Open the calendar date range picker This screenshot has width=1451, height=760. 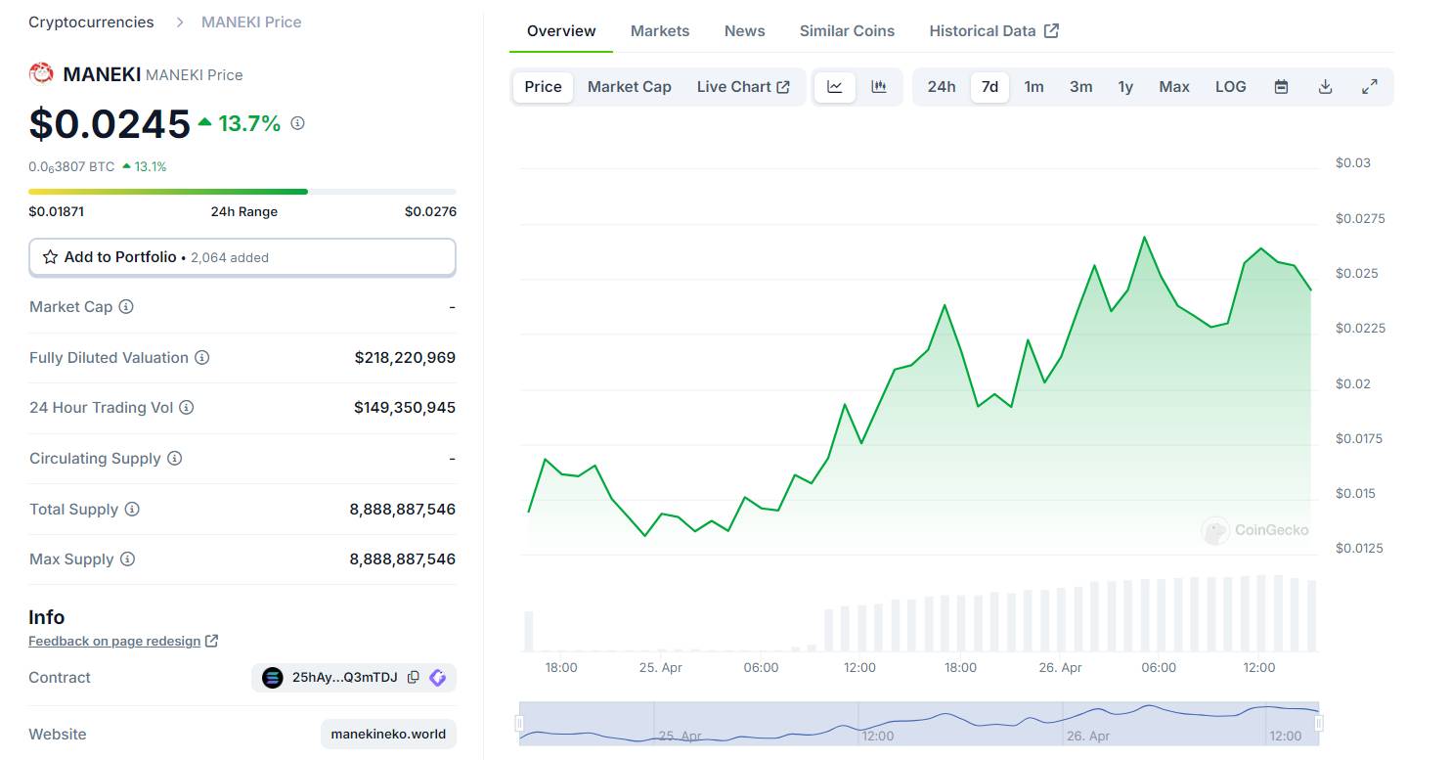click(1281, 87)
